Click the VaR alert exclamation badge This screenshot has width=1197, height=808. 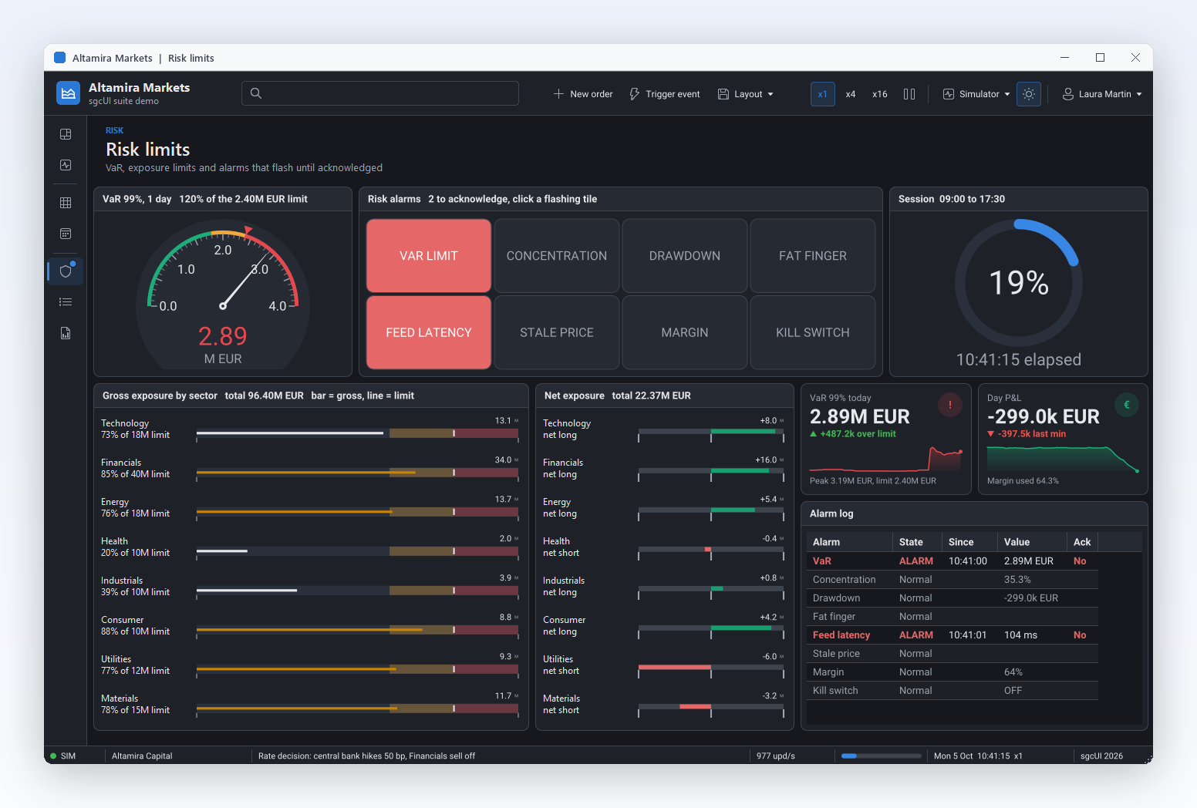[950, 405]
